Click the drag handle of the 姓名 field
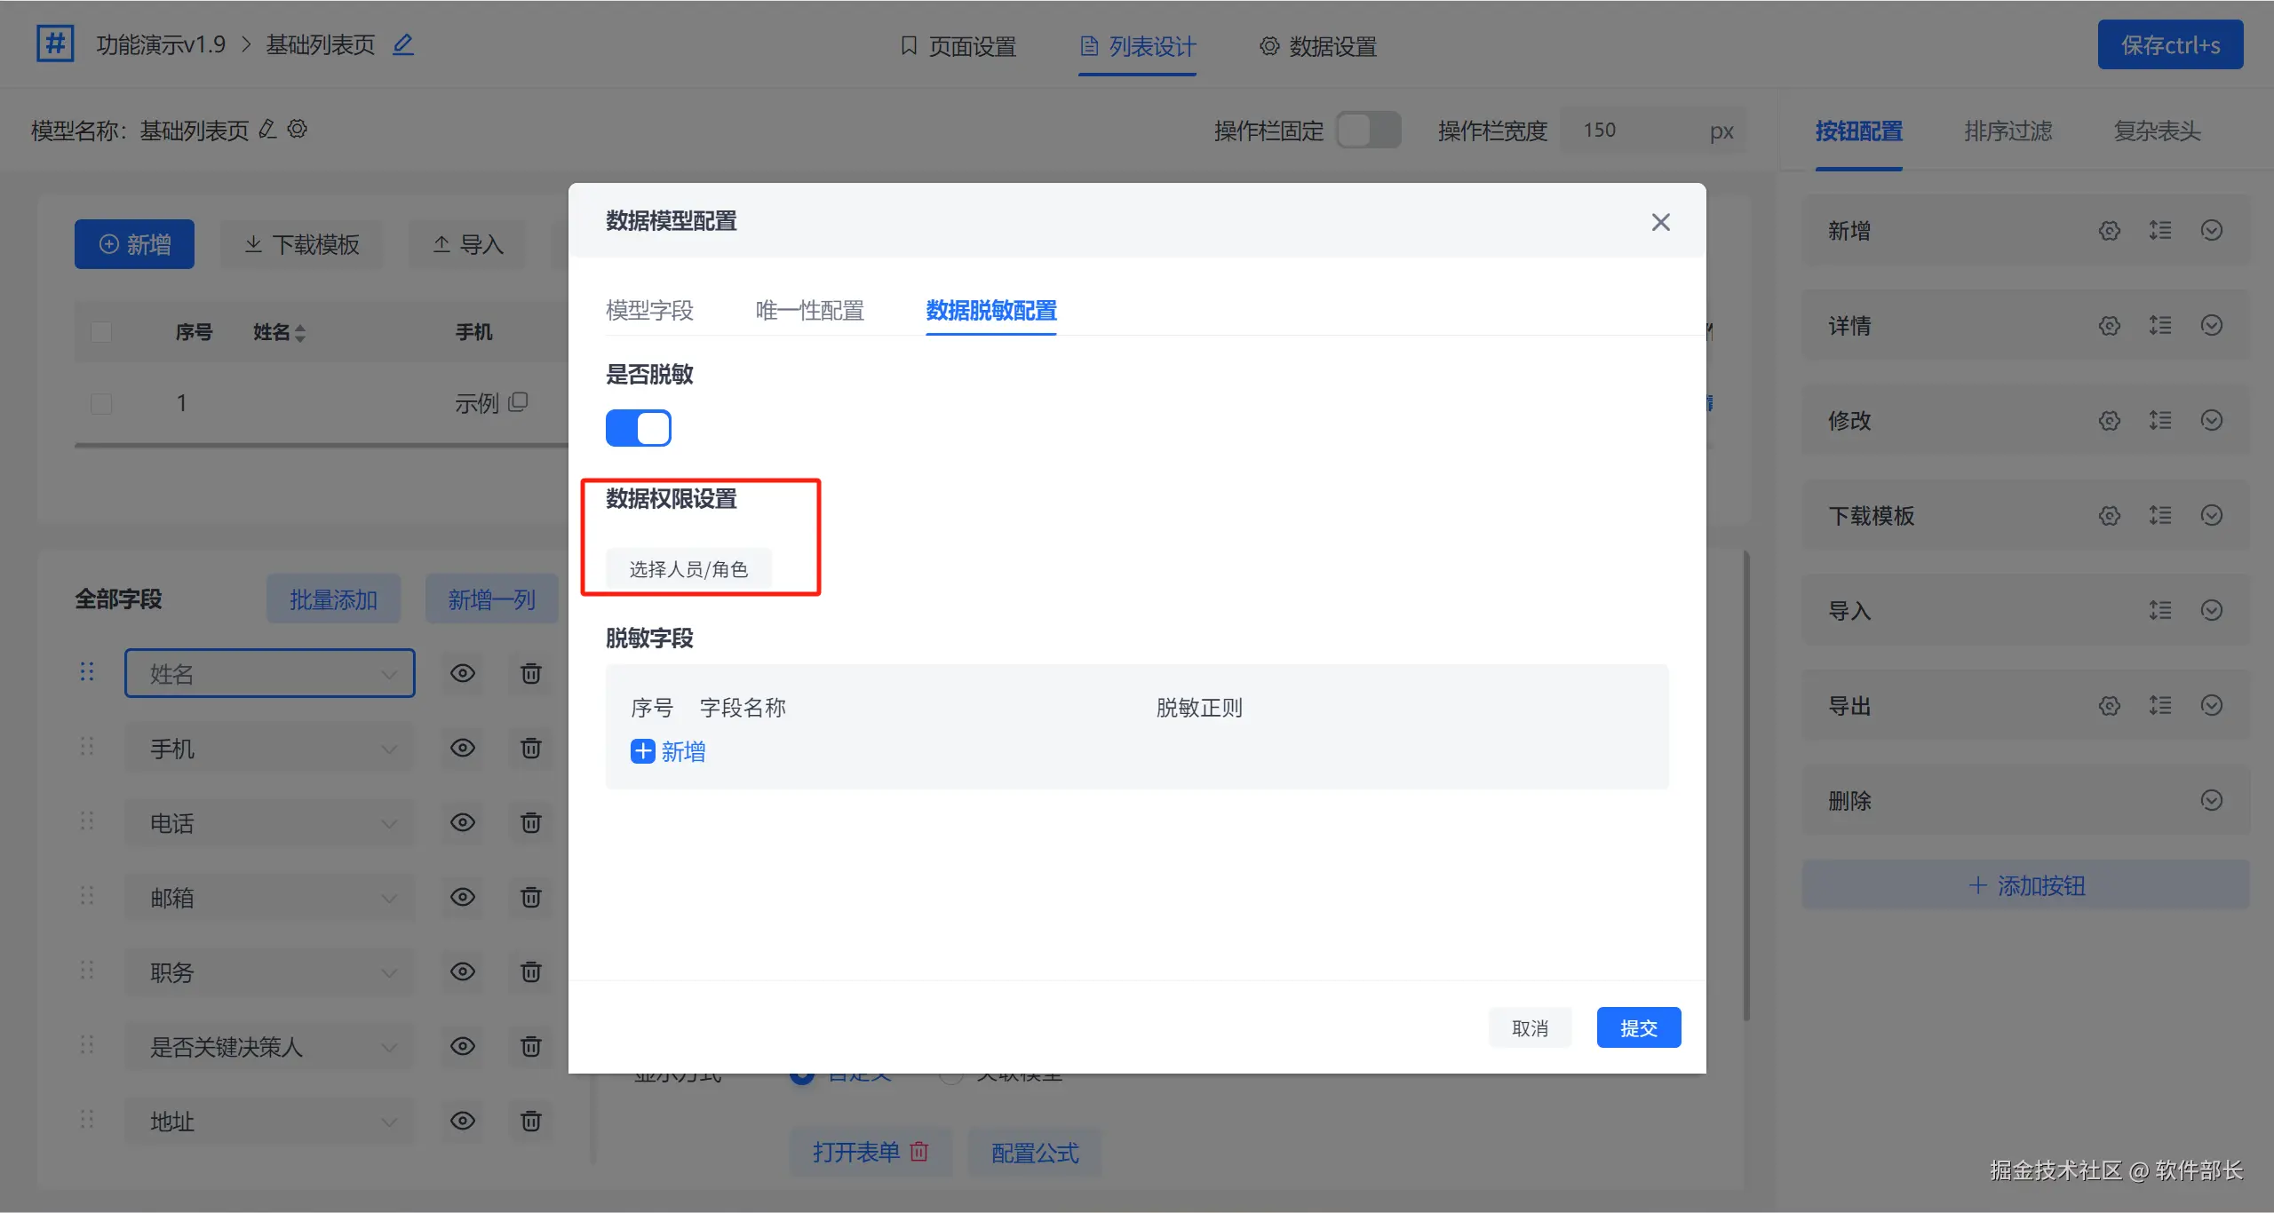Viewport: 2274px width, 1213px height. (x=87, y=672)
